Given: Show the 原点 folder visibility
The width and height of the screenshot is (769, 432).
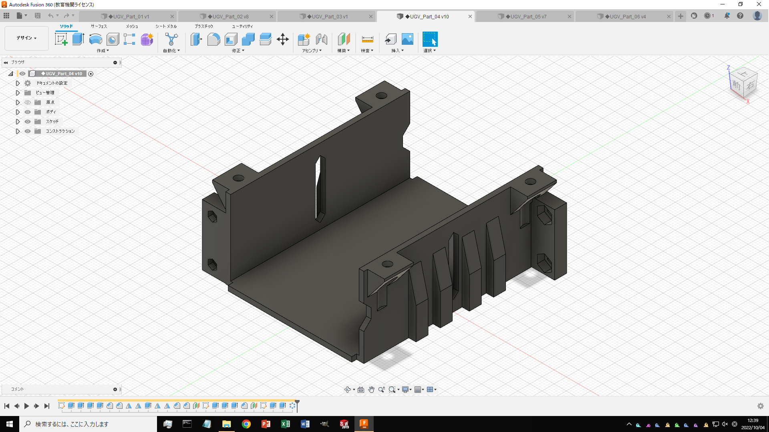Looking at the screenshot, I should (x=28, y=102).
